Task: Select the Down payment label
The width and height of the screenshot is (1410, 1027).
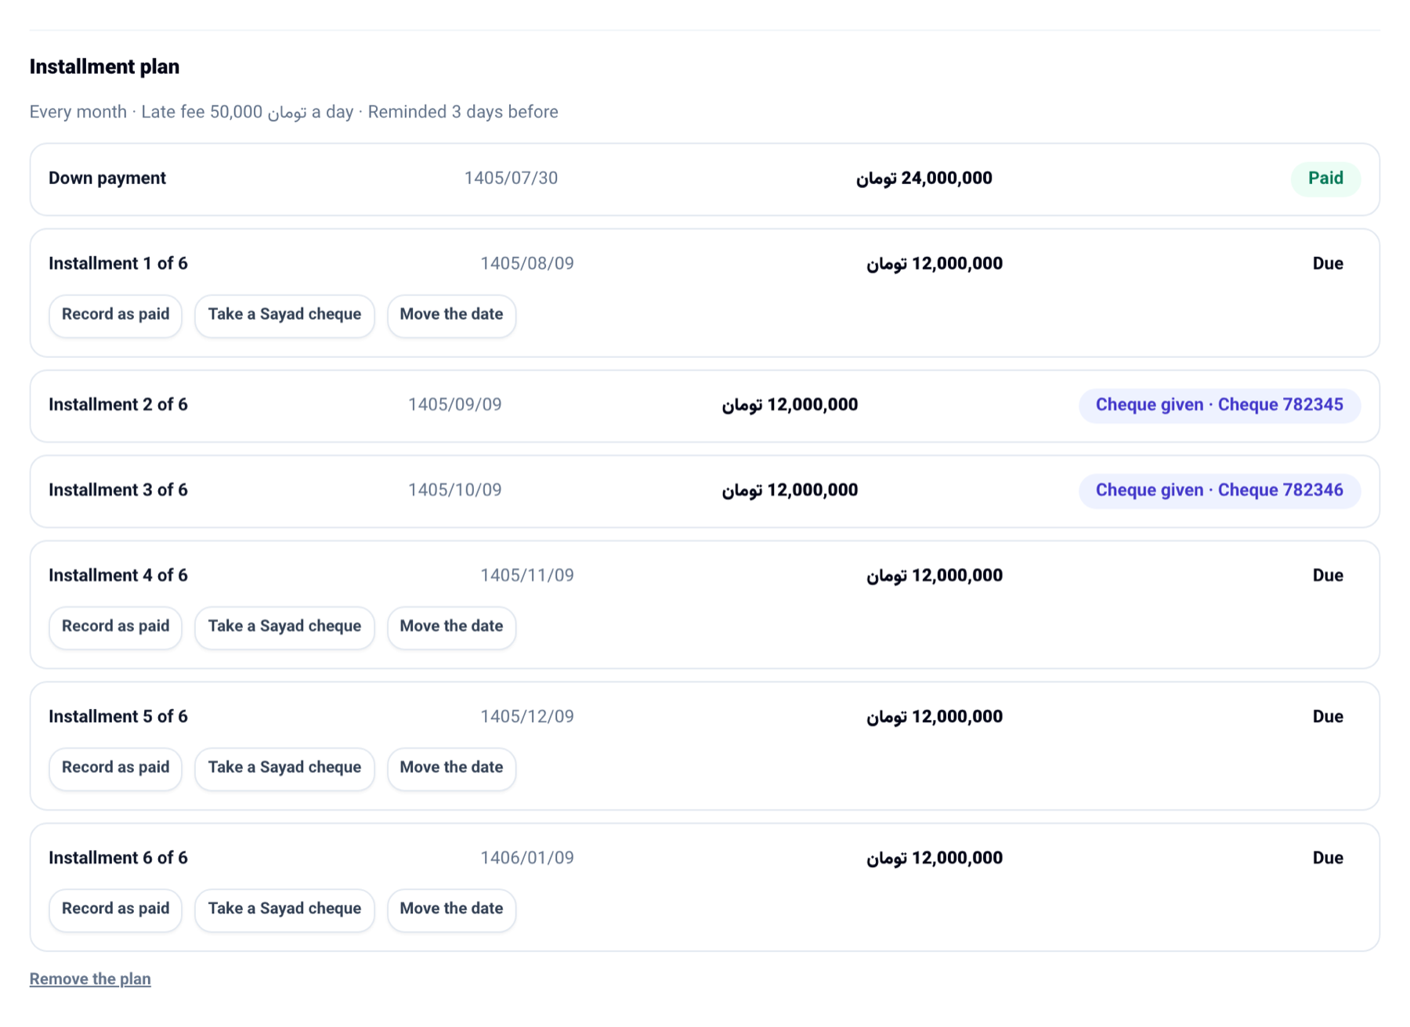Action: (x=107, y=179)
